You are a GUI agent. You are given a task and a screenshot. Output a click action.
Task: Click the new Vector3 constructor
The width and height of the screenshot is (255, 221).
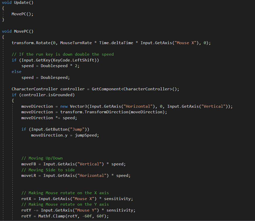pyautogui.click(x=75, y=106)
